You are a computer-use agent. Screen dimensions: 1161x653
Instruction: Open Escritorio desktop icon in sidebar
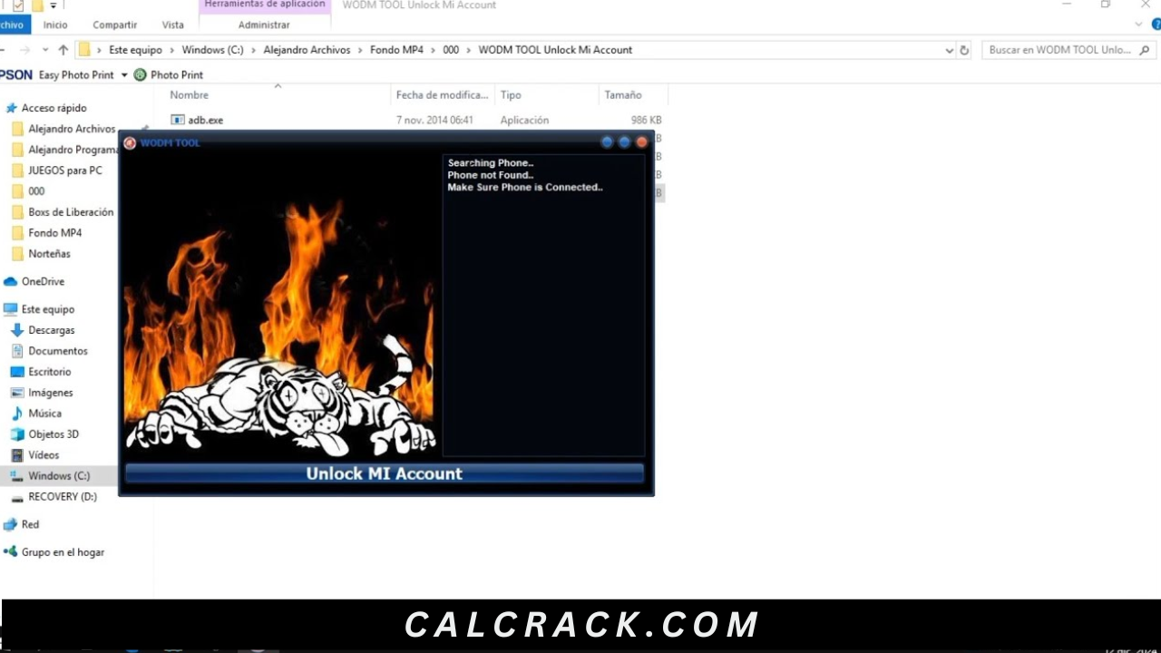click(x=17, y=372)
